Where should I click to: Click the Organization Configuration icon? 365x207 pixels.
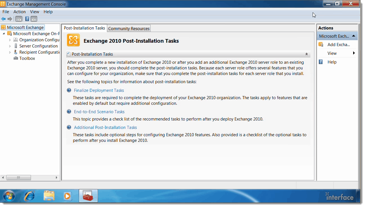tap(16, 40)
